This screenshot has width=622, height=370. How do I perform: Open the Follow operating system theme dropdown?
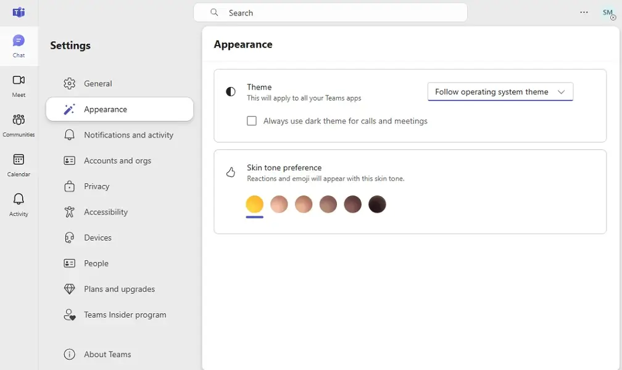[x=500, y=92]
